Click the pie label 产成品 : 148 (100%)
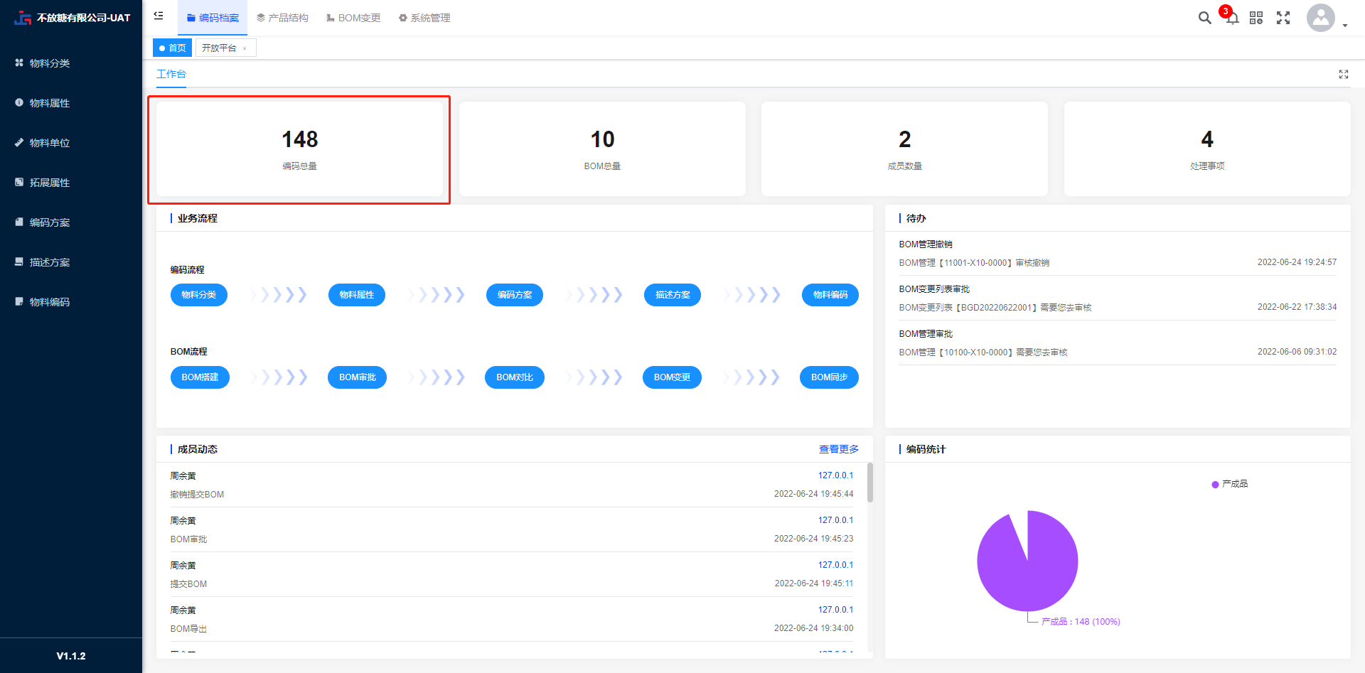The height and width of the screenshot is (673, 1365). (x=1081, y=622)
